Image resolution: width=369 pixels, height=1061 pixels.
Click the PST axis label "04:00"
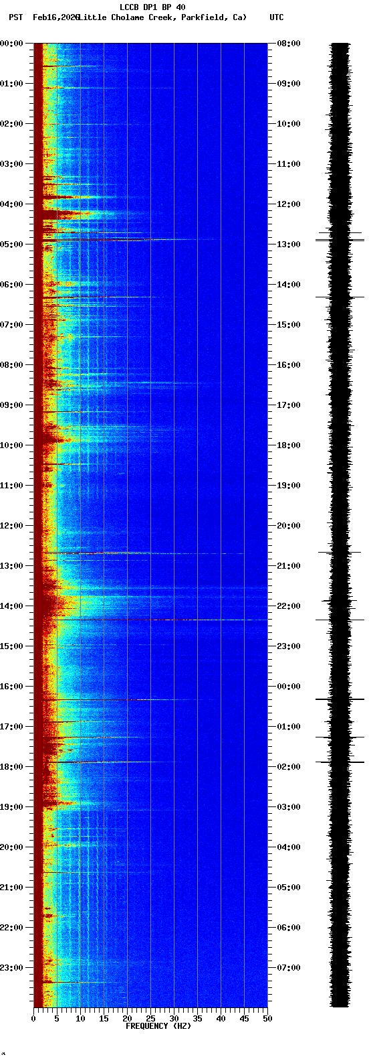tap(11, 204)
